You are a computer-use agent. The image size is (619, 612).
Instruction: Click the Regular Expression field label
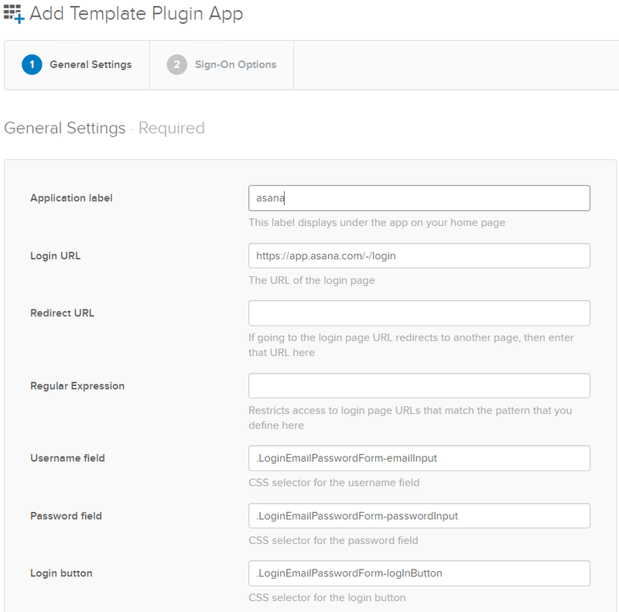pos(77,386)
